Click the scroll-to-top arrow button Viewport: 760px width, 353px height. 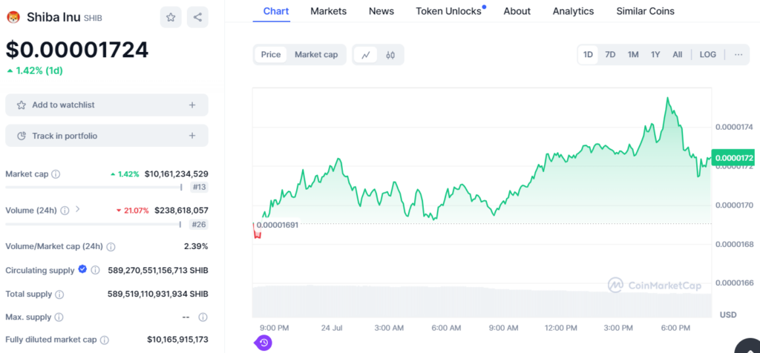[749, 347]
